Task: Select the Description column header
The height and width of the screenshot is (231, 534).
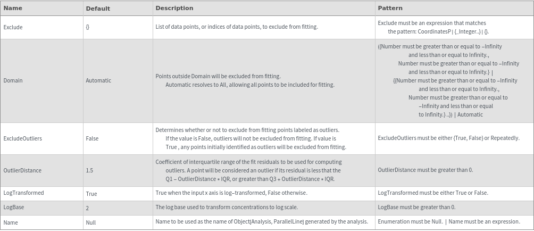Action: [x=174, y=8]
